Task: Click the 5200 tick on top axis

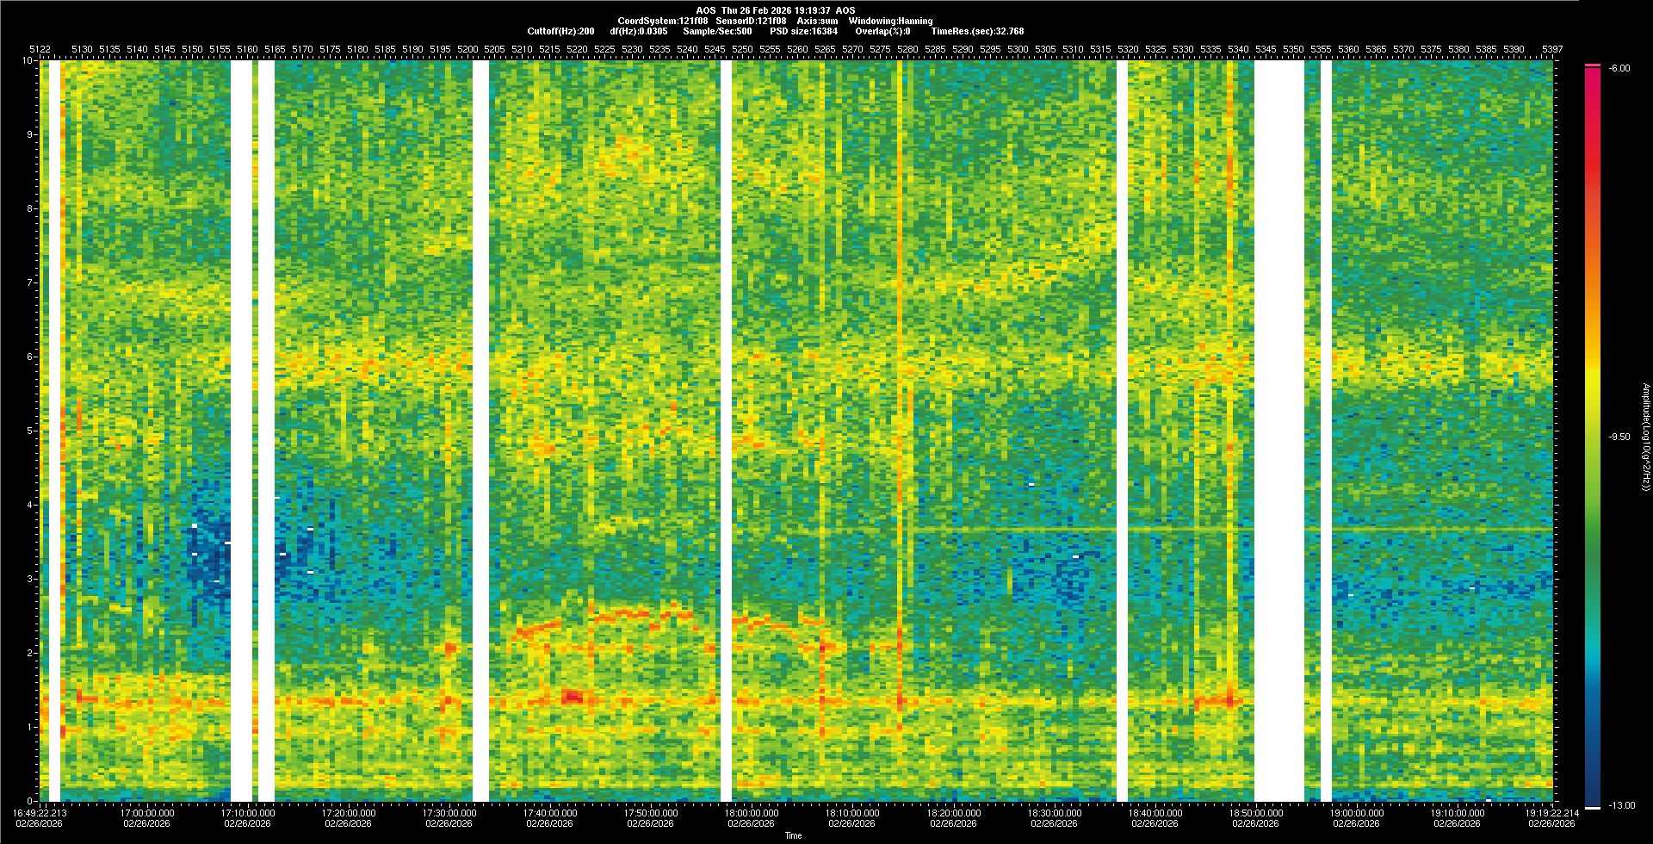Action: click(x=468, y=49)
